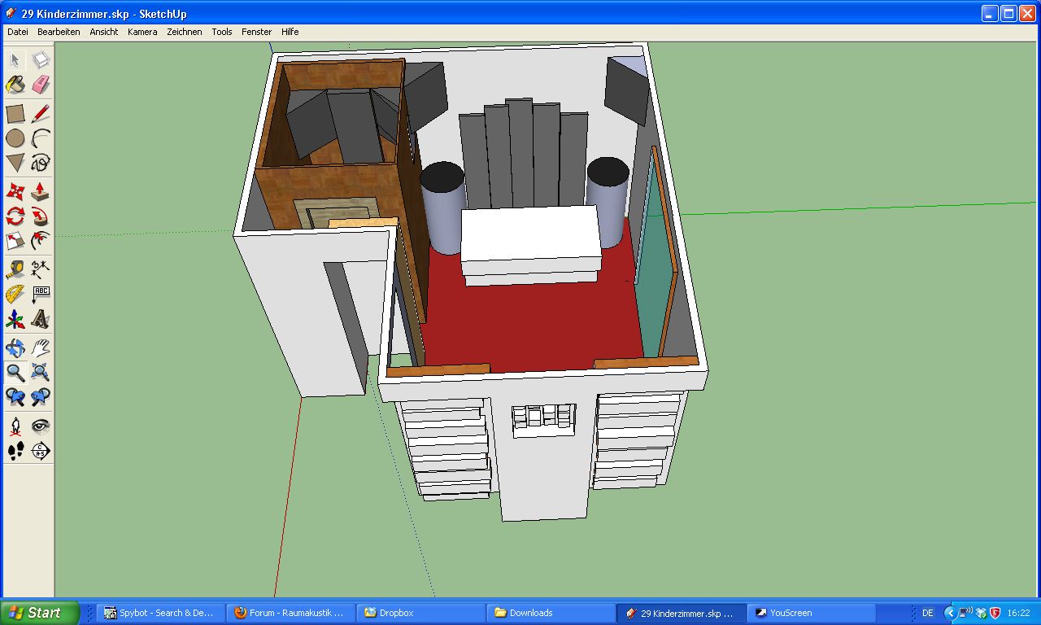
Task: Click the 29 Kinderzimmer.skp taskbar button
Action: [682, 613]
